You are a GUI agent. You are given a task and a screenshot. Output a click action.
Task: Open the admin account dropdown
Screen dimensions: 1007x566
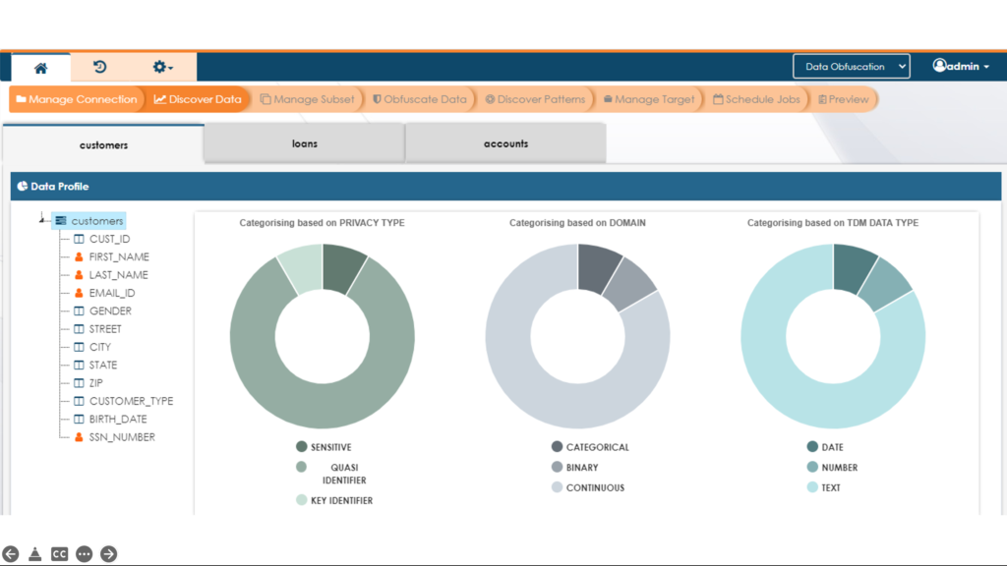tap(959, 67)
